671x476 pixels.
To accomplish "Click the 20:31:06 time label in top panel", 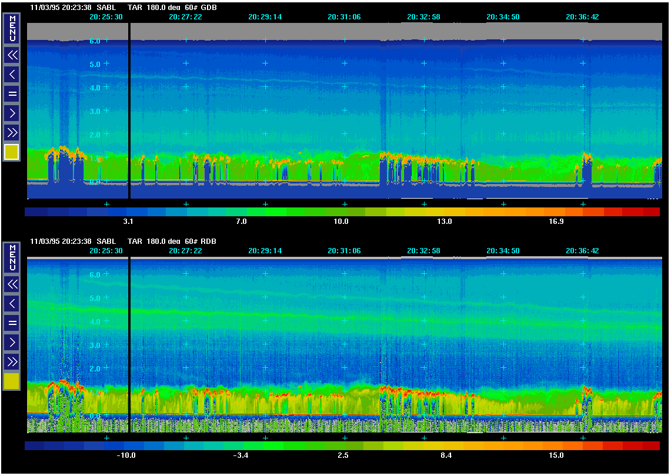I will [344, 17].
